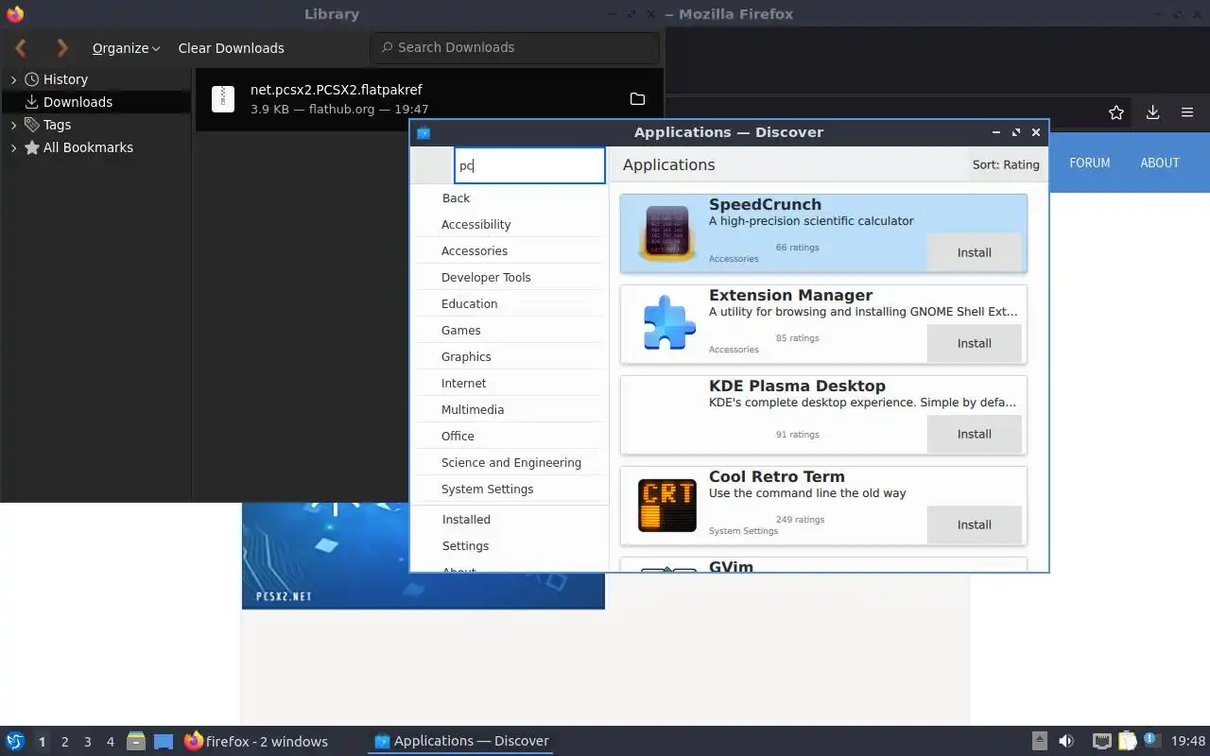Install Extension Manager

click(x=974, y=343)
